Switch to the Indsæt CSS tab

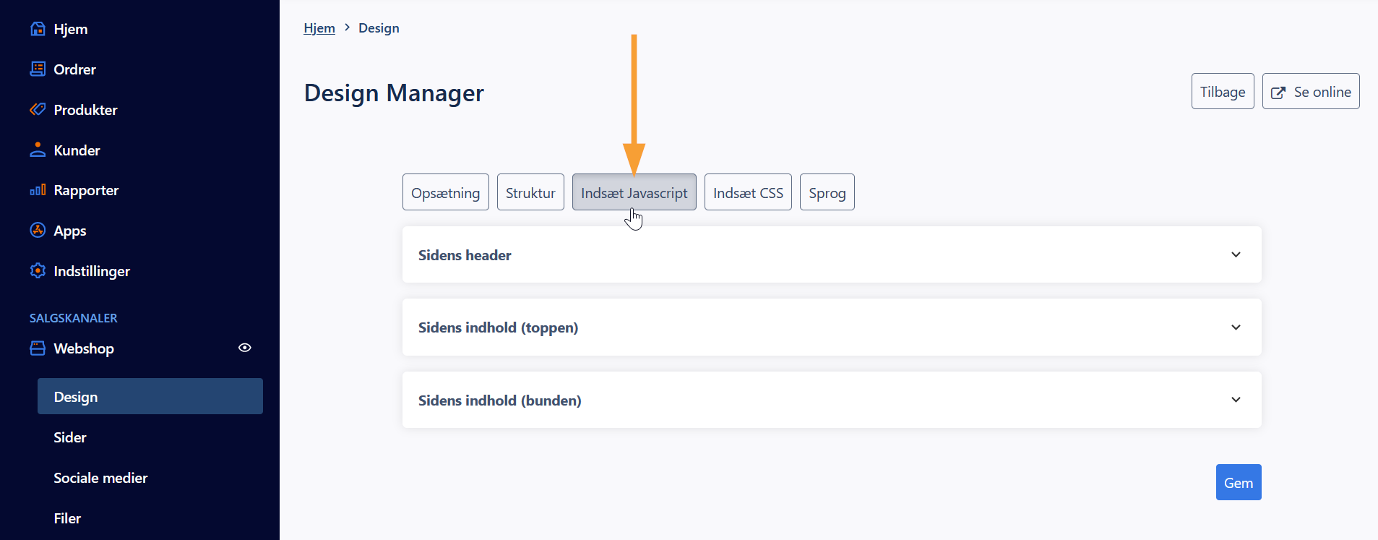[x=748, y=192]
